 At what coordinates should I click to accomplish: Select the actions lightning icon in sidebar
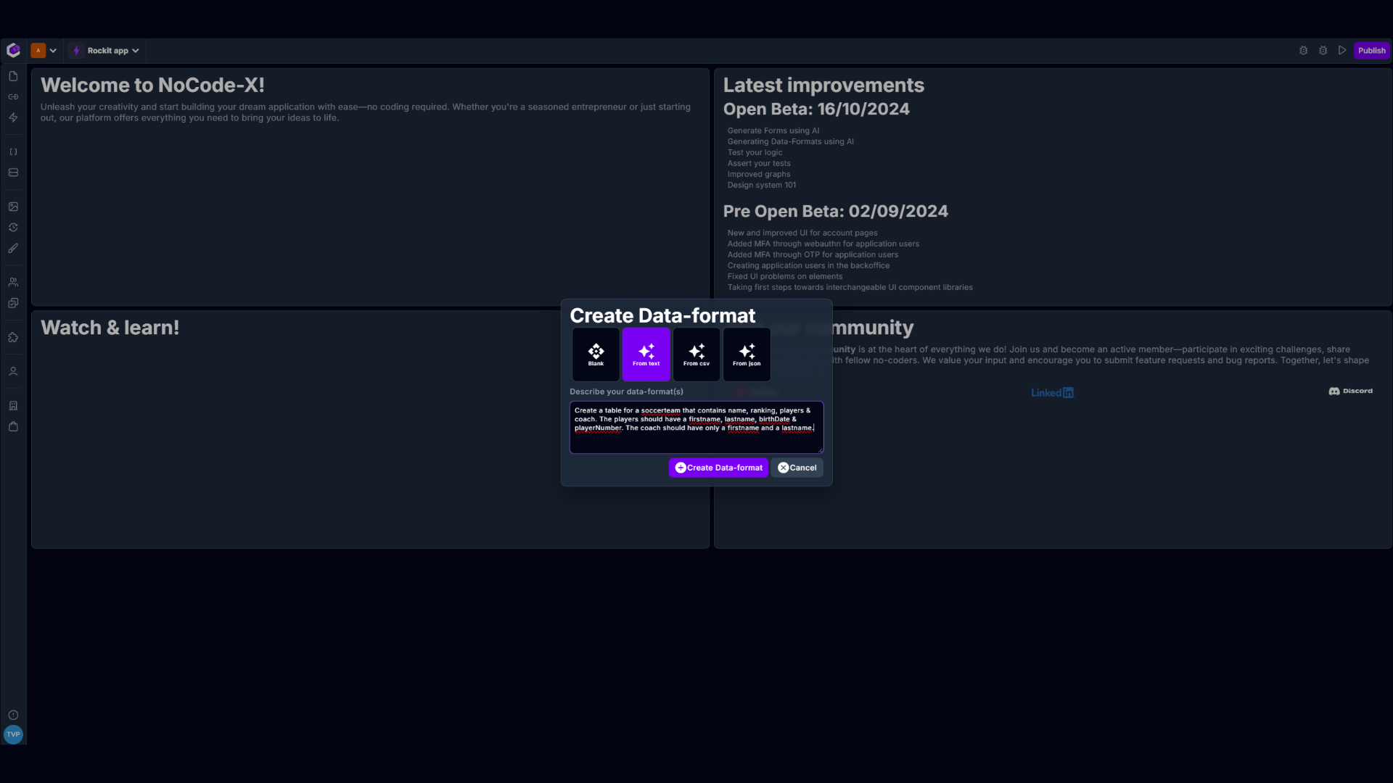click(x=13, y=117)
